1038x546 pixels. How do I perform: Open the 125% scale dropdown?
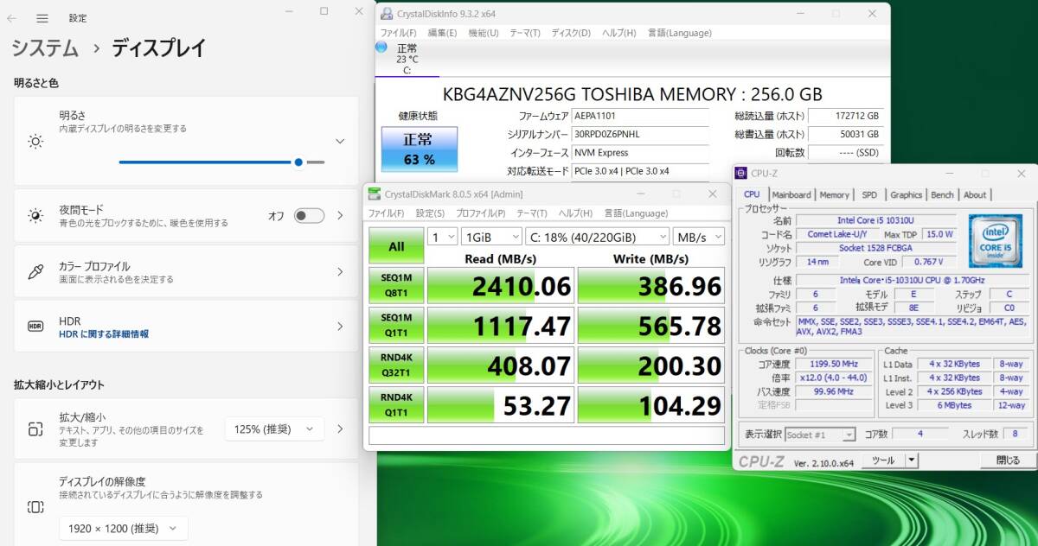tap(274, 429)
